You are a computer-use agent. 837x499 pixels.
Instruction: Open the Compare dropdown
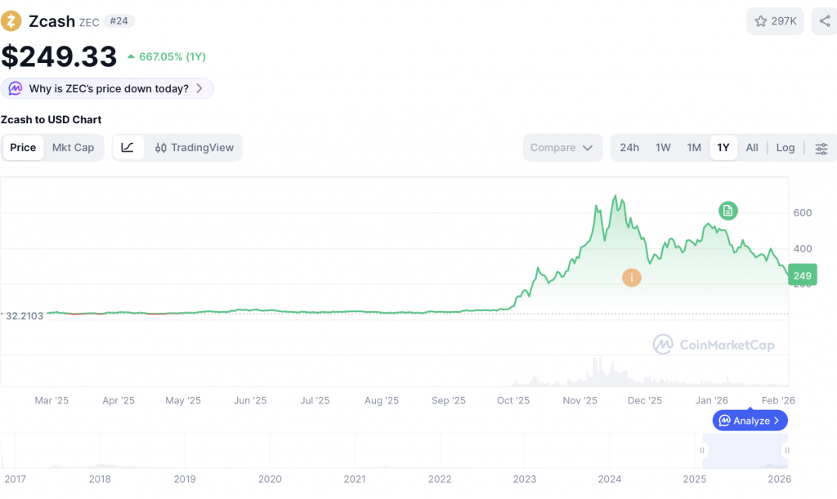pyautogui.click(x=562, y=148)
